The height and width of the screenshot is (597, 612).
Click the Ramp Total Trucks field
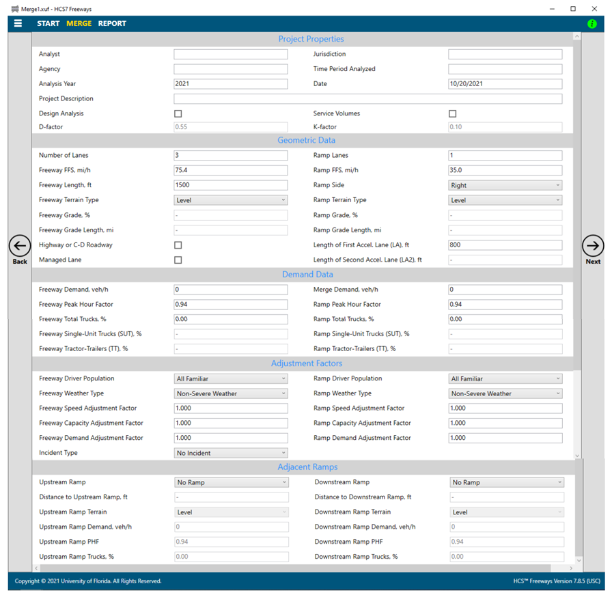pos(505,319)
